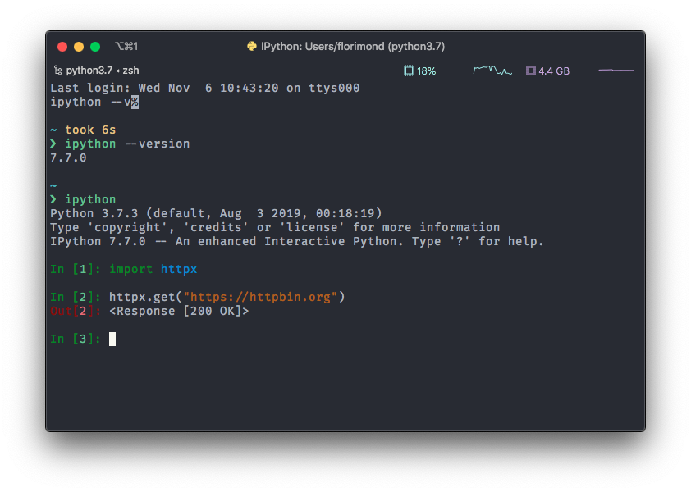The image size is (691, 492).
Task: Select the shell branch icon beside python3.7
Action: tap(57, 70)
